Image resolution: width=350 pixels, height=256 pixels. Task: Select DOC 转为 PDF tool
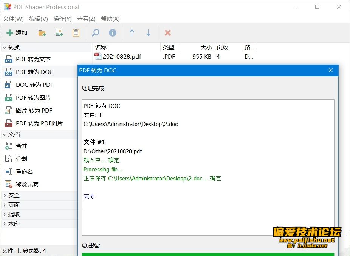pyautogui.click(x=35, y=85)
